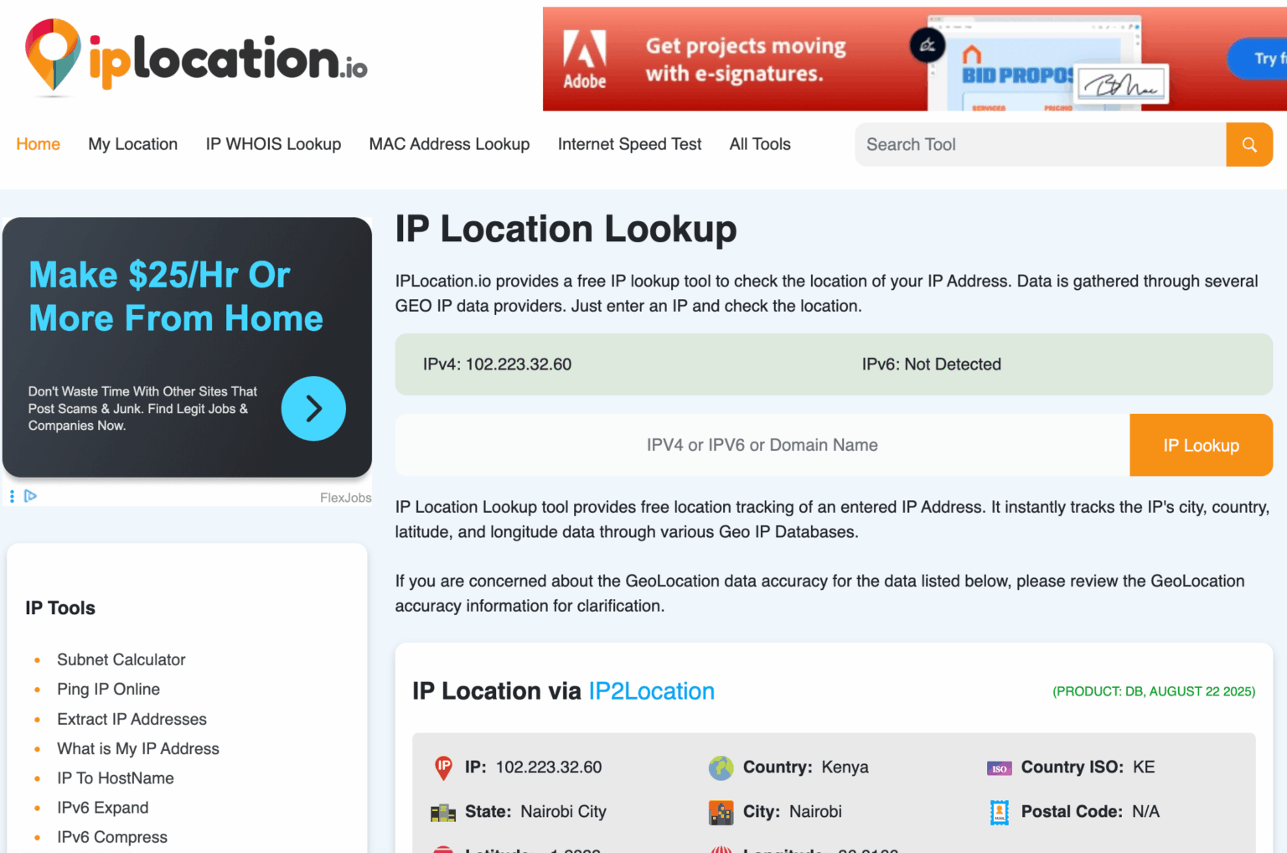Viewport: 1287px width, 853px height.
Task: Open the What is My IP Address tool
Action: tap(137, 748)
